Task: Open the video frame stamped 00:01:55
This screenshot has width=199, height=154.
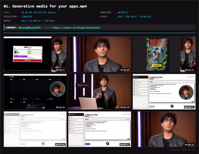Action: pyautogui.click(x=164, y=54)
